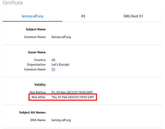The width and height of the screenshot is (165, 129).
Task: Select the Not After expiry date value
Action: 73,97
